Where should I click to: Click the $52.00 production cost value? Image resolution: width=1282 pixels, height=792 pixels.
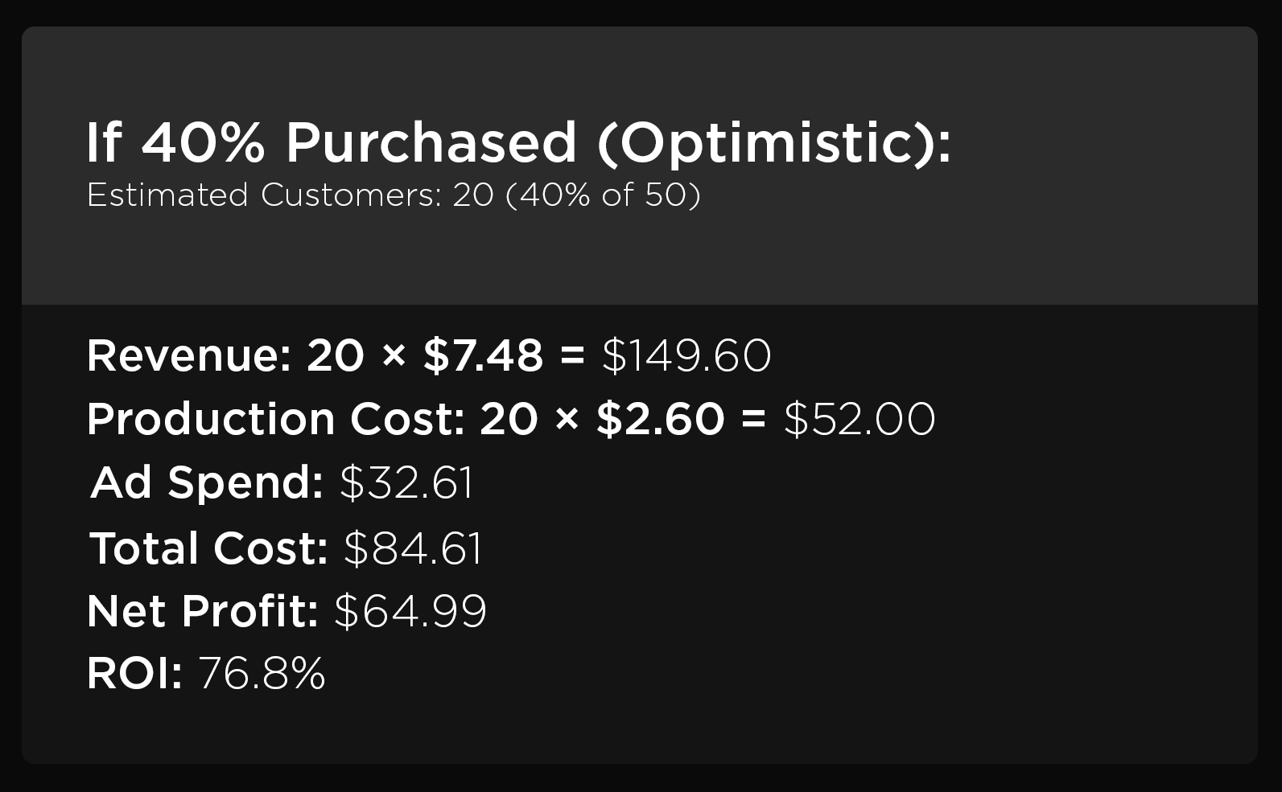click(859, 419)
